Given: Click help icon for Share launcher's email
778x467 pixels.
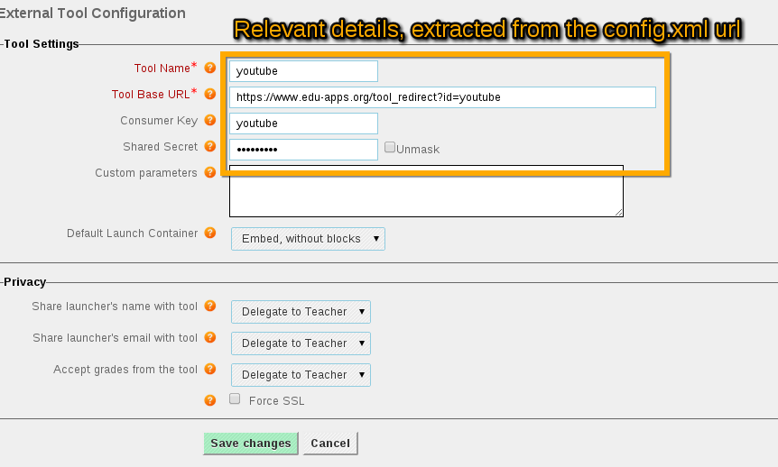Looking at the screenshot, I should tap(210, 337).
